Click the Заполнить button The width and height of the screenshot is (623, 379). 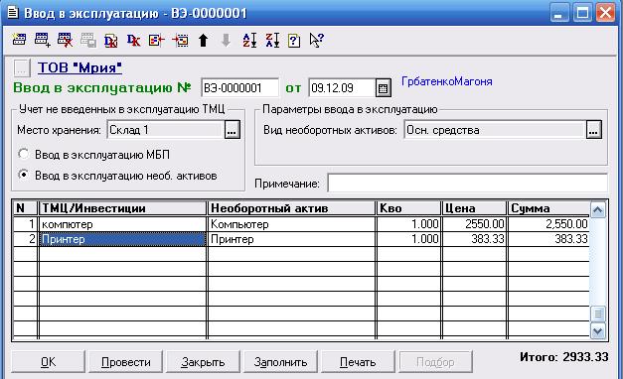[x=280, y=362]
